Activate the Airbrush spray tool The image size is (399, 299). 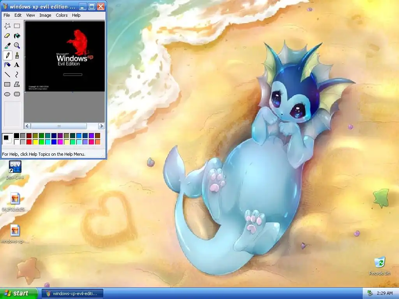(x=7, y=65)
